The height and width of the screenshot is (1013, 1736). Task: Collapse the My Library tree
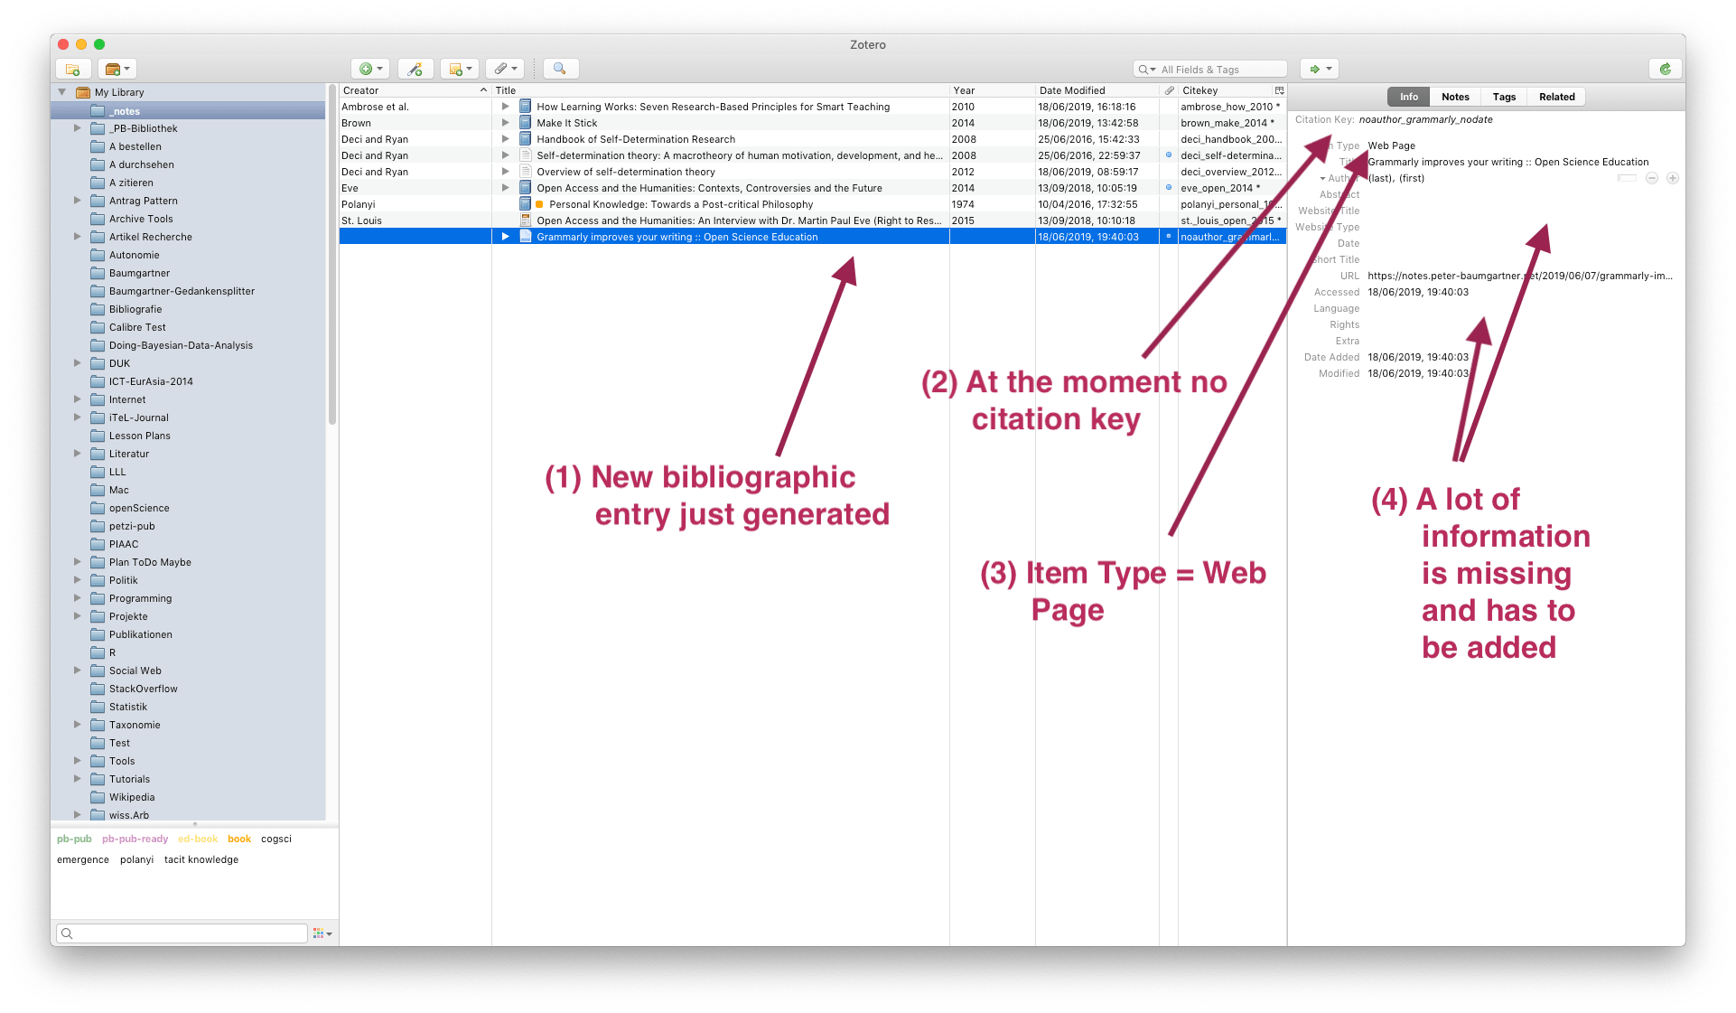pyautogui.click(x=61, y=91)
